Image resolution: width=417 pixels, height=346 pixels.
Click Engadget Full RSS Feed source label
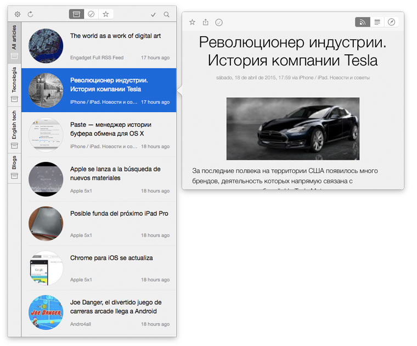[x=97, y=58]
